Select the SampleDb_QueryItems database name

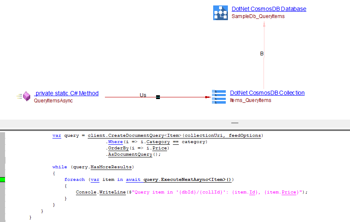[x=258, y=16]
